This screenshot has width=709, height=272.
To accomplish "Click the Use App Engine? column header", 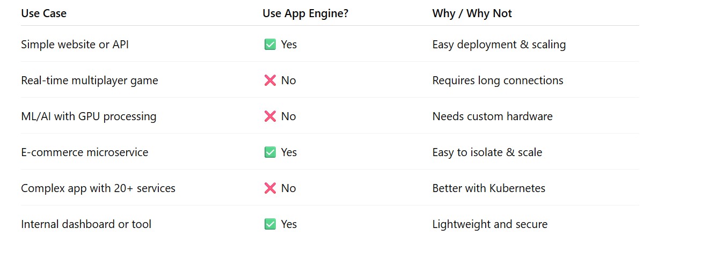I will 305,13.
